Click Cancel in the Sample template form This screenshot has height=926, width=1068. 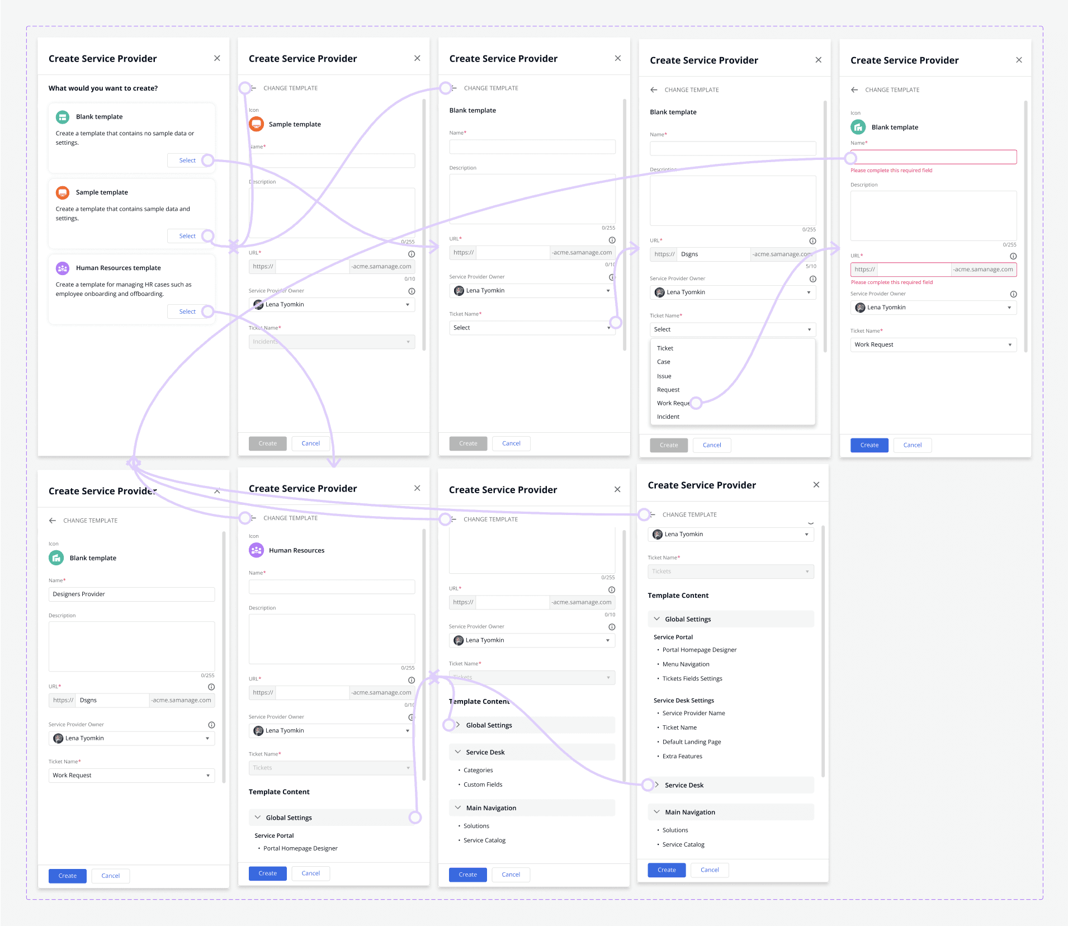[311, 443]
